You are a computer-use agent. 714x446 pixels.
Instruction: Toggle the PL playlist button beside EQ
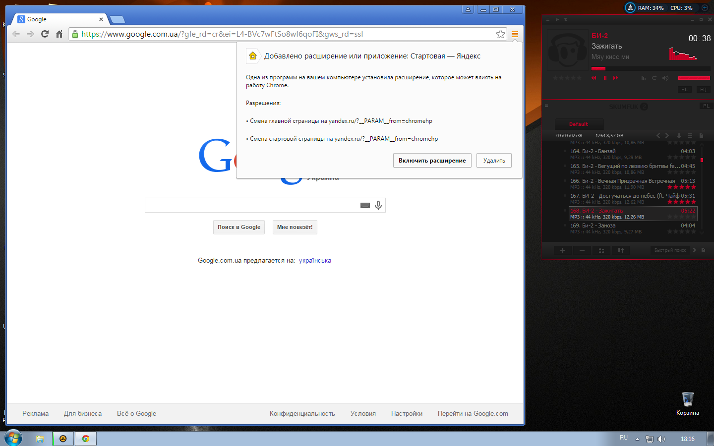(x=684, y=90)
